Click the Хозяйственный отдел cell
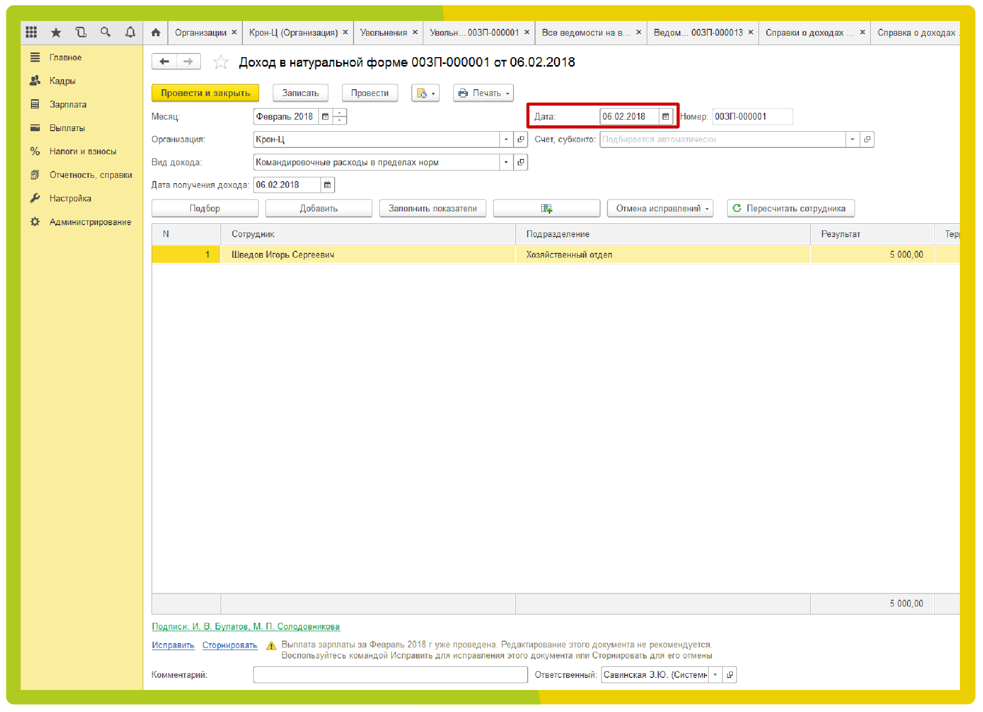 click(663, 254)
